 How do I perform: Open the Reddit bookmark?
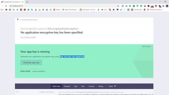click(x=57, y=10)
